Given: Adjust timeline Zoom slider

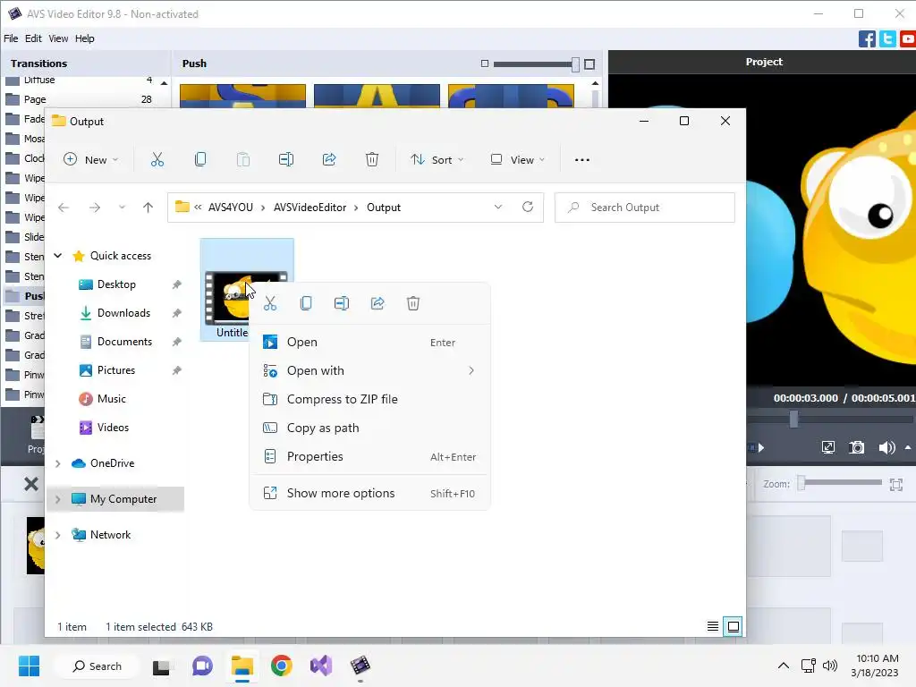Looking at the screenshot, I should [x=801, y=483].
